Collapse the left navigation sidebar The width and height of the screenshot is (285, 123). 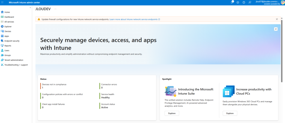pyautogui.click(x=30, y=7)
